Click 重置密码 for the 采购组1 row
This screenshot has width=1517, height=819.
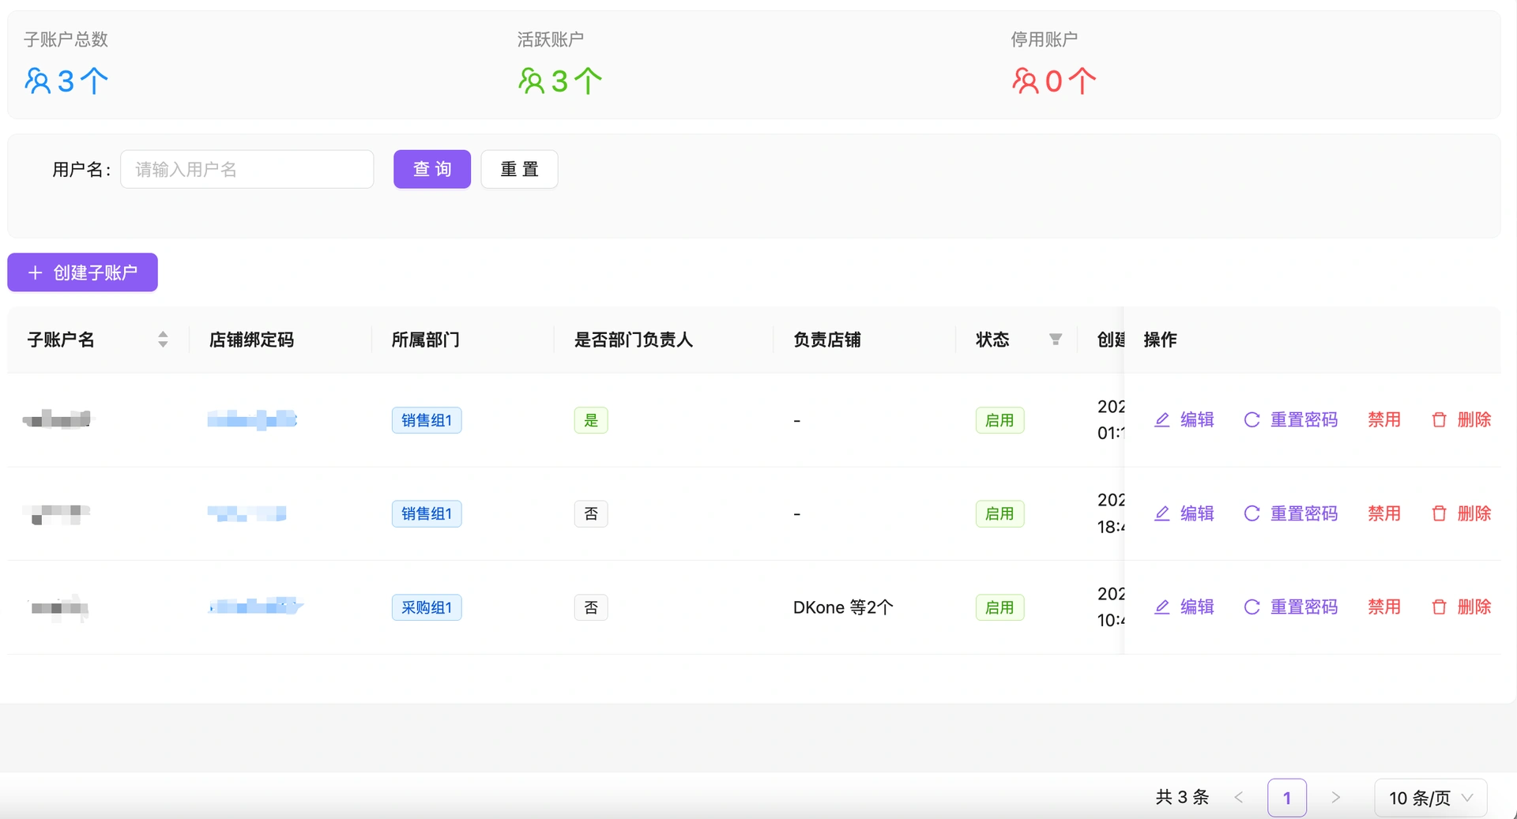click(x=1291, y=607)
